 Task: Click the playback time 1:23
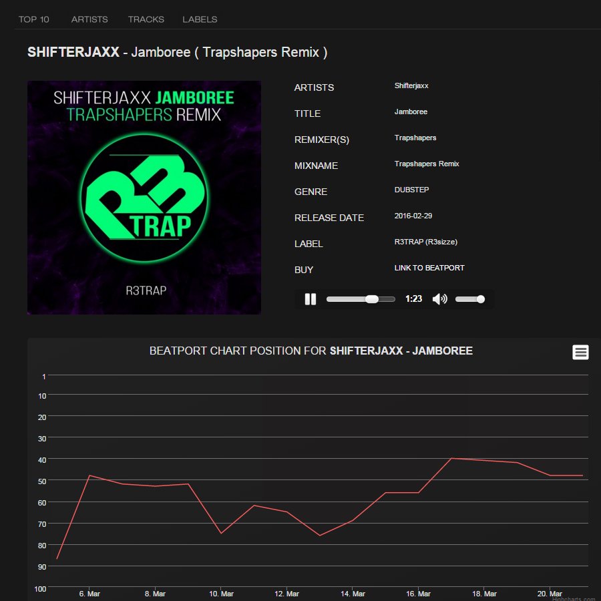click(413, 299)
